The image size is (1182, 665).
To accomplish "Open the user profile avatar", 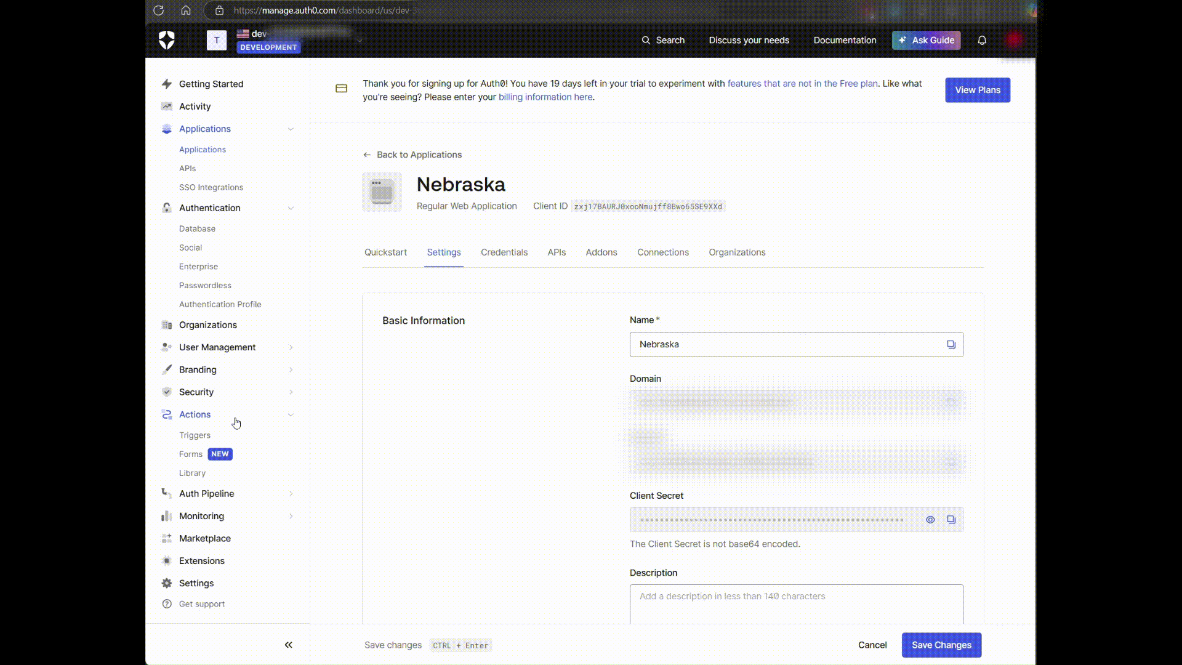I will click(1014, 39).
